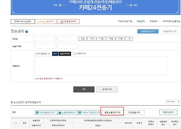Select the 1주일 date range button
The image size is (181, 129).
(x=92, y=39)
